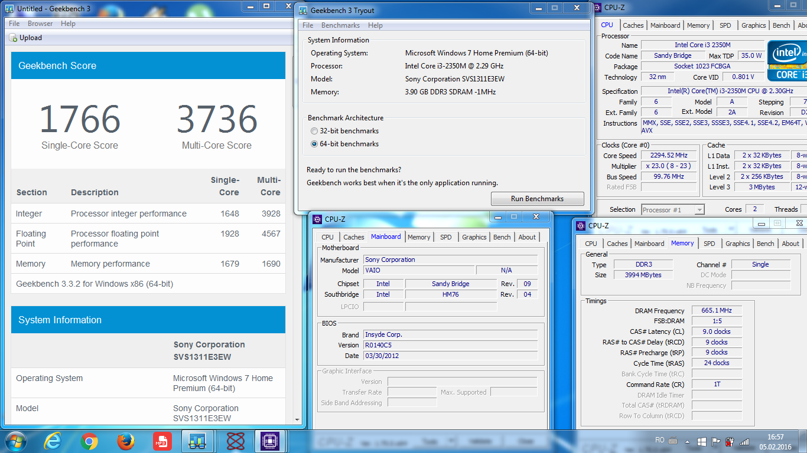Viewport: 807px width, 453px height.
Task: Select Memory tab in Mainboard CPU-Z window
Action: click(x=419, y=237)
